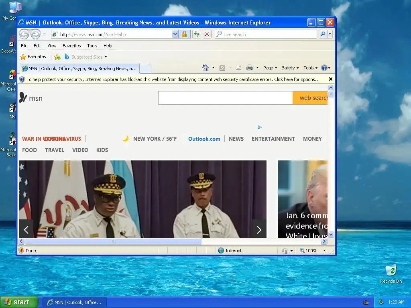This screenshot has height=308, width=411.
Task: Click the blue Help question icon
Action: point(324,68)
